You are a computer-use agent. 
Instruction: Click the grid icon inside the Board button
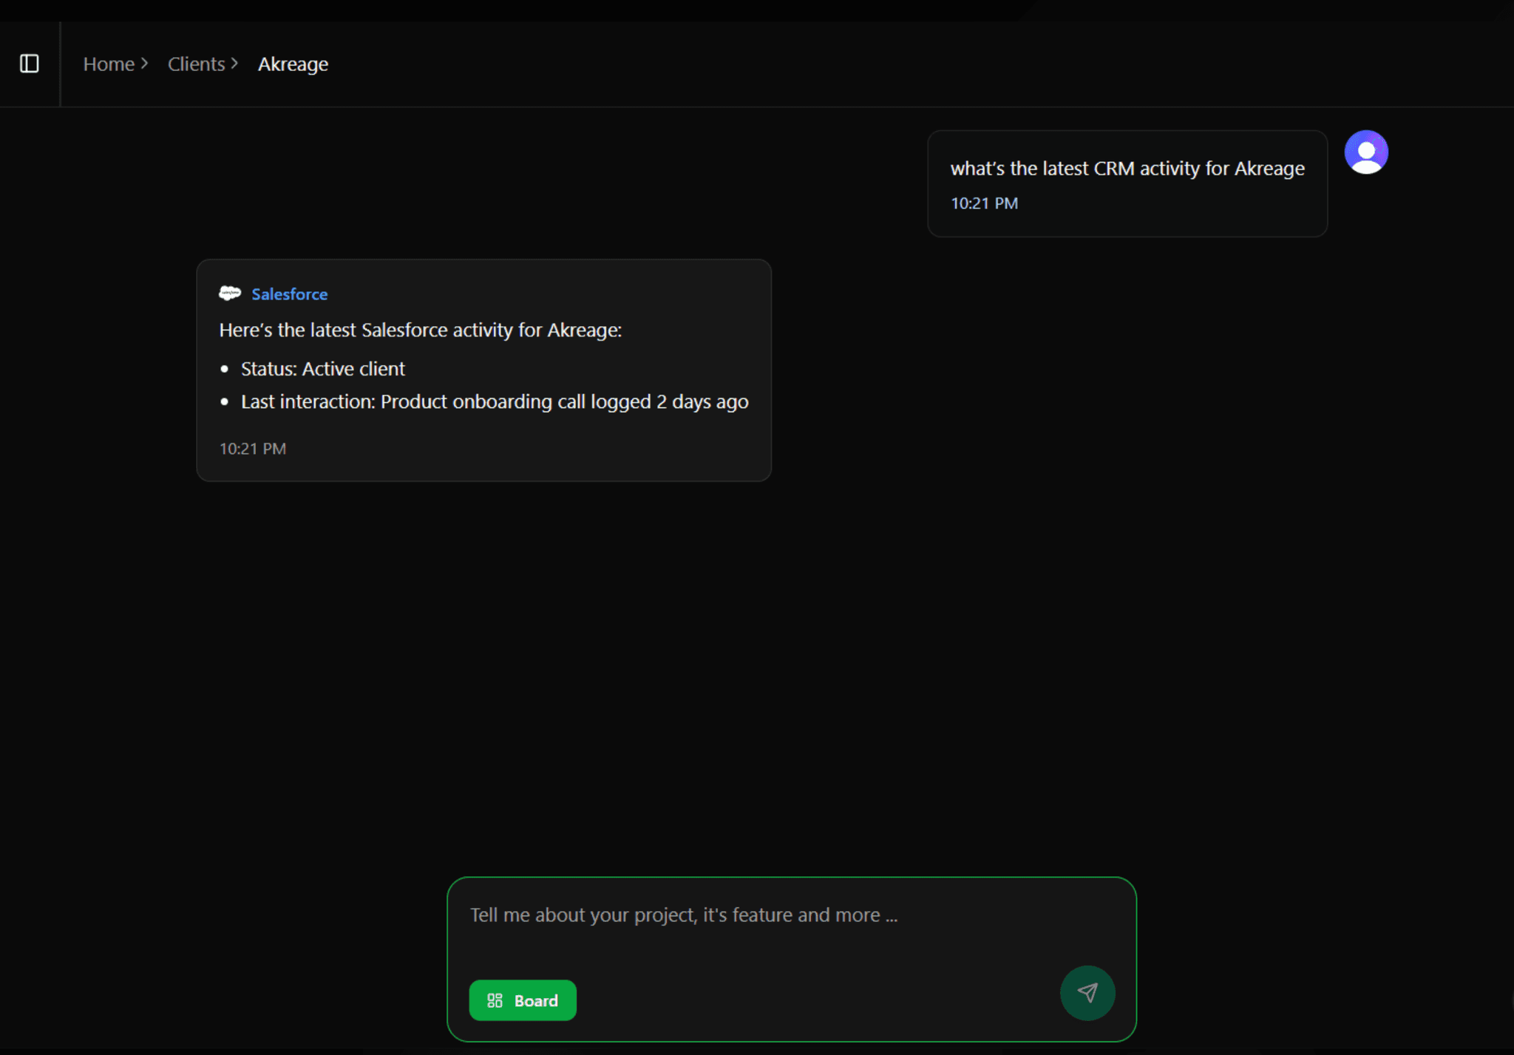click(495, 1000)
